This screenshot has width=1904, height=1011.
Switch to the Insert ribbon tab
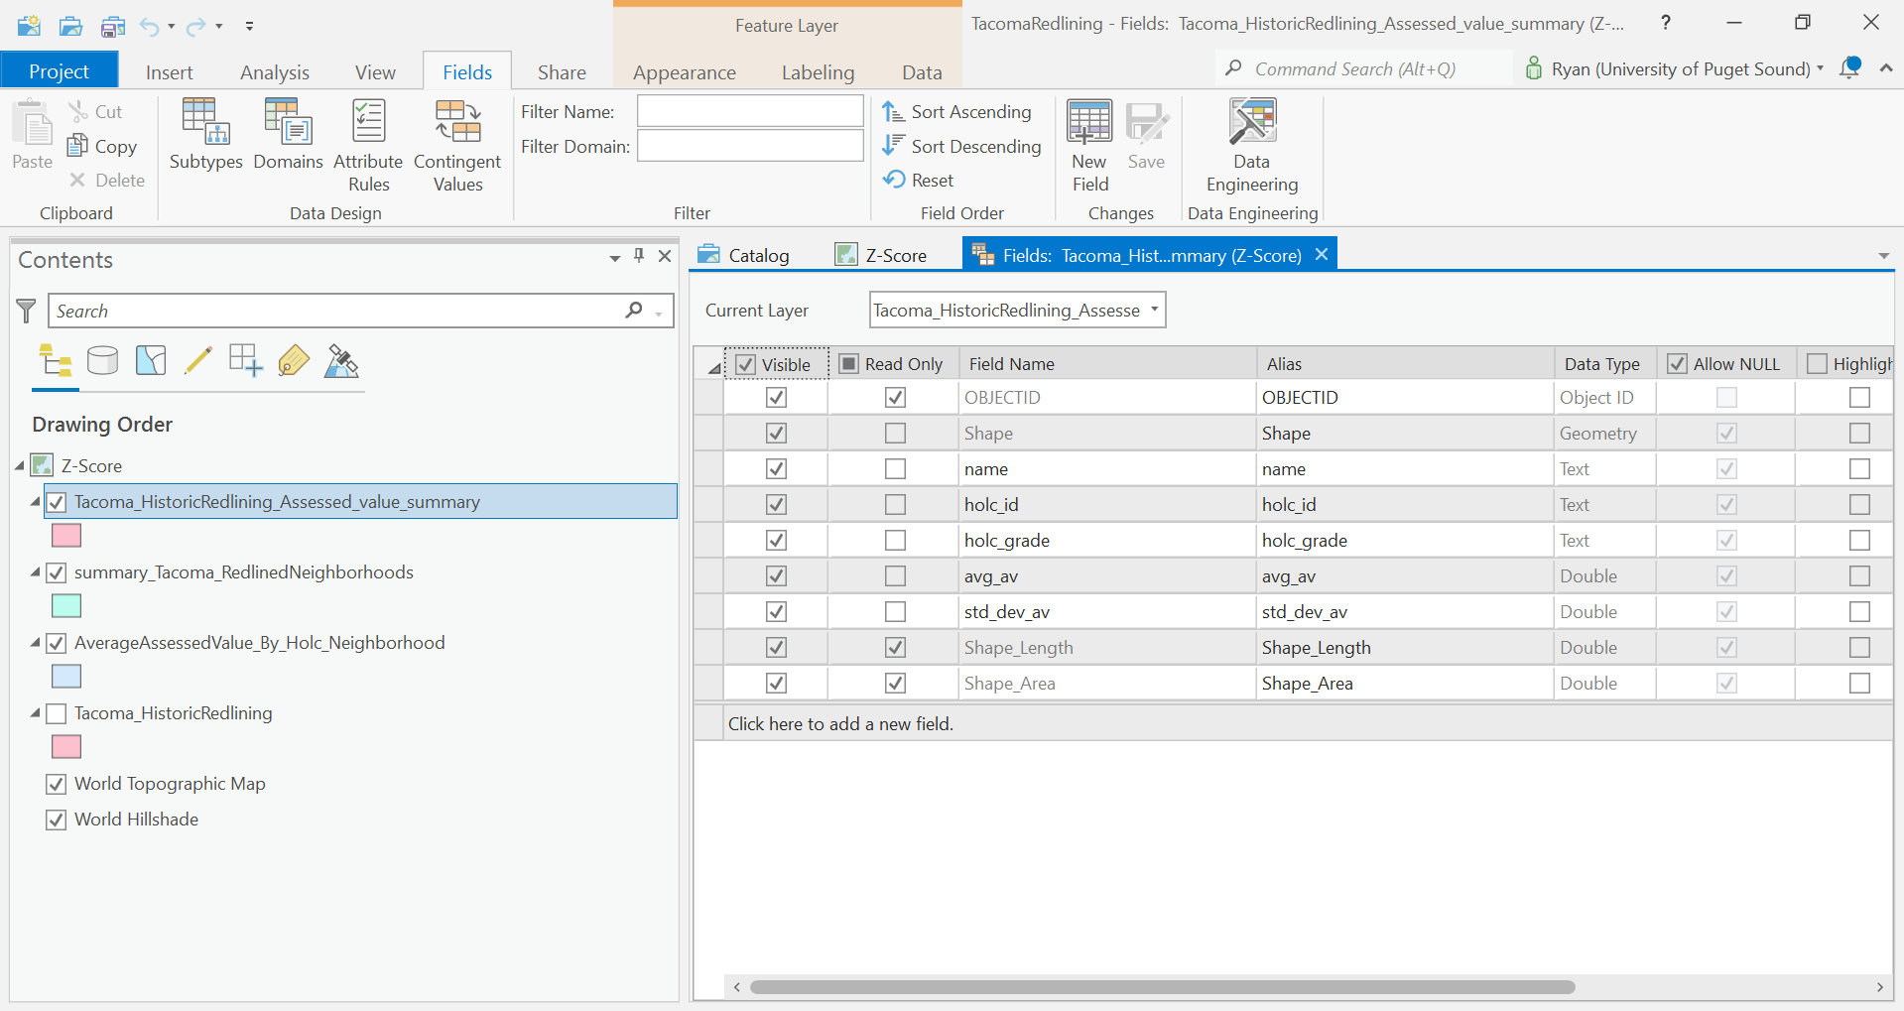[x=169, y=72]
